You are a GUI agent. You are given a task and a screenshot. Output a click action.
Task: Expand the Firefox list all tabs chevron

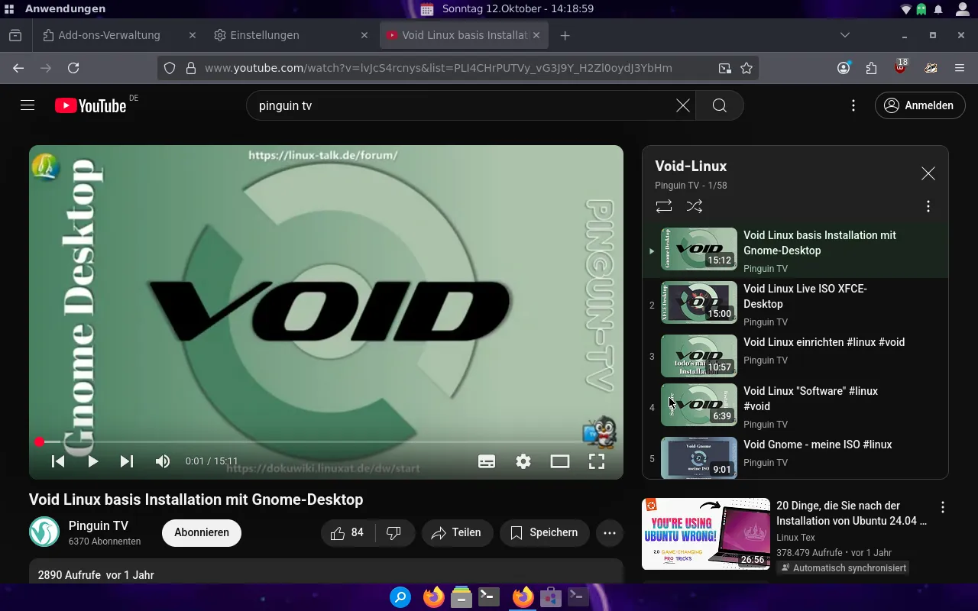tap(844, 35)
